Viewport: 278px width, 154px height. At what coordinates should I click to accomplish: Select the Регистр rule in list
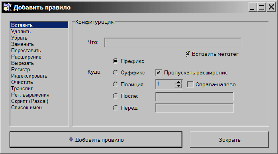pyautogui.click(x=39, y=70)
